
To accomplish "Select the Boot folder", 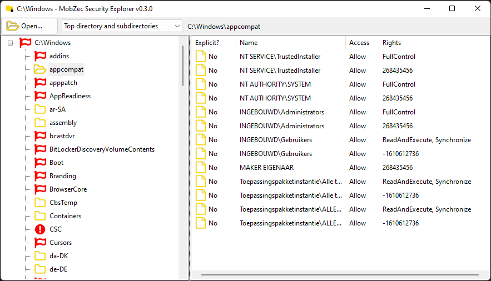I will tap(56, 163).
